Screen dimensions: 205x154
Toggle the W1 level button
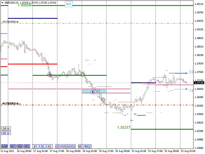[13, 146]
